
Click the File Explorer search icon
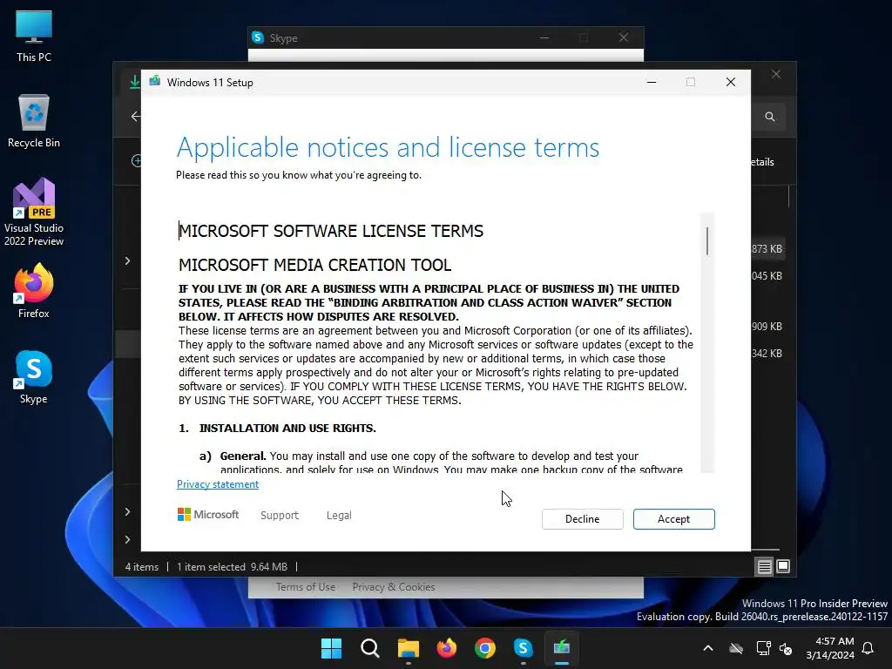[770, 117]
